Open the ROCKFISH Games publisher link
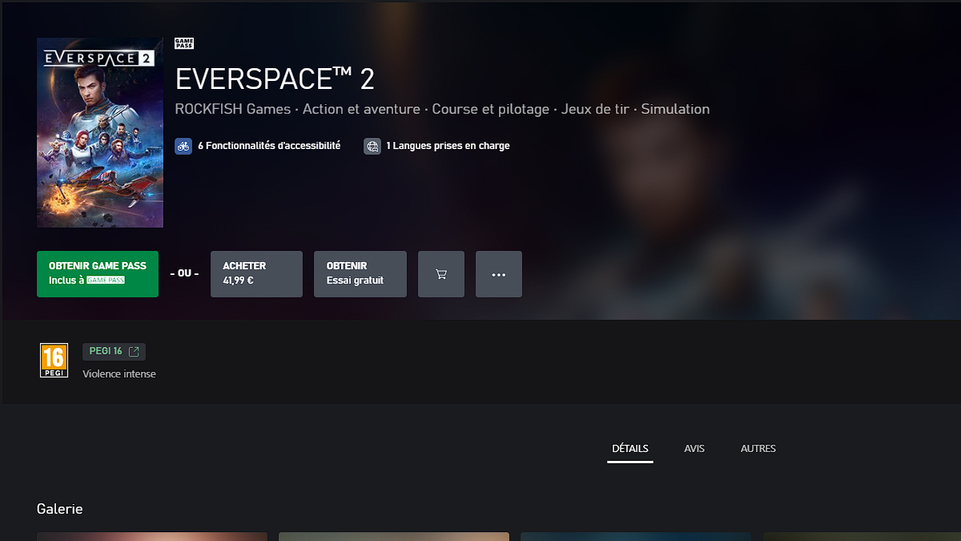The height and width of the screenshot is (541, 961). coord(232,109)
